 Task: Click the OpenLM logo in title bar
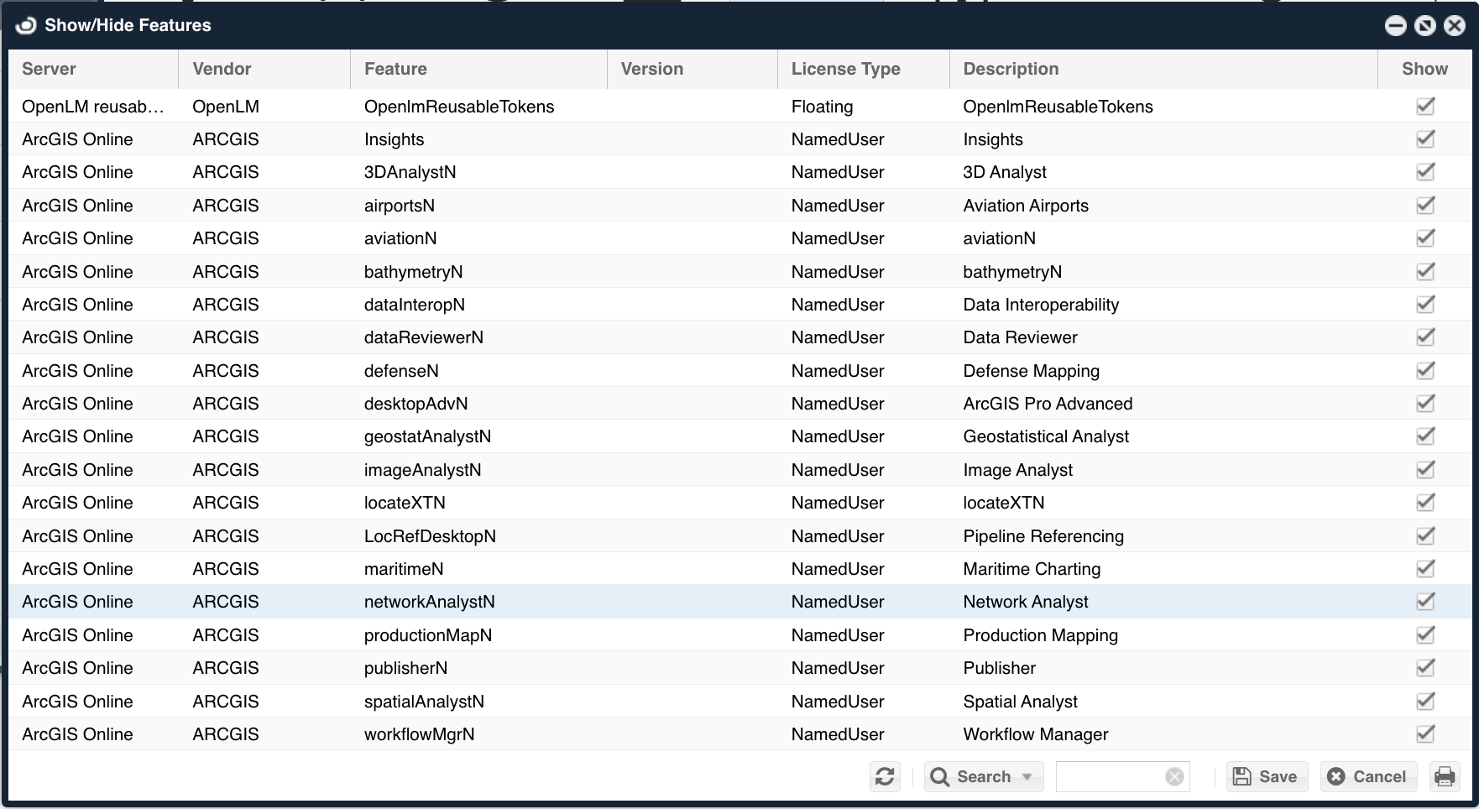[26, 25]
